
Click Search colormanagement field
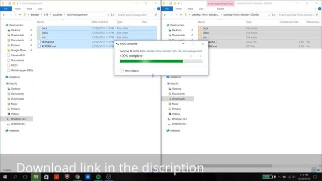coord(137,15)
